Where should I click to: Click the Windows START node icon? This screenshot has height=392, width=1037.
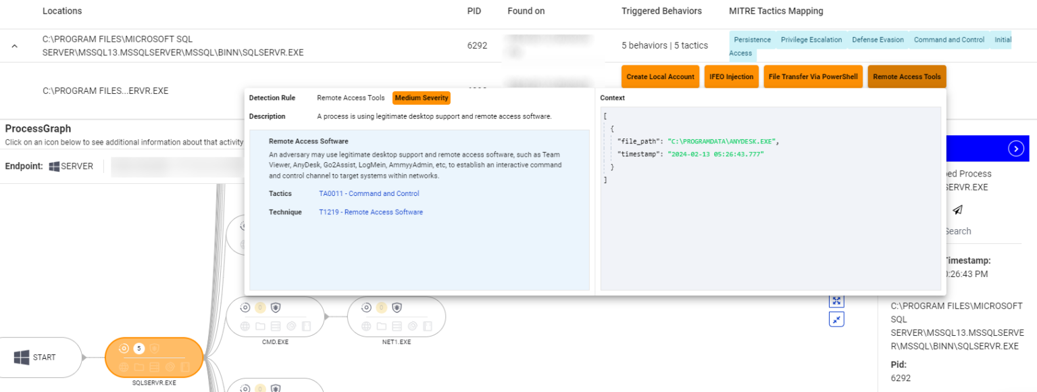tap(22, 358)
